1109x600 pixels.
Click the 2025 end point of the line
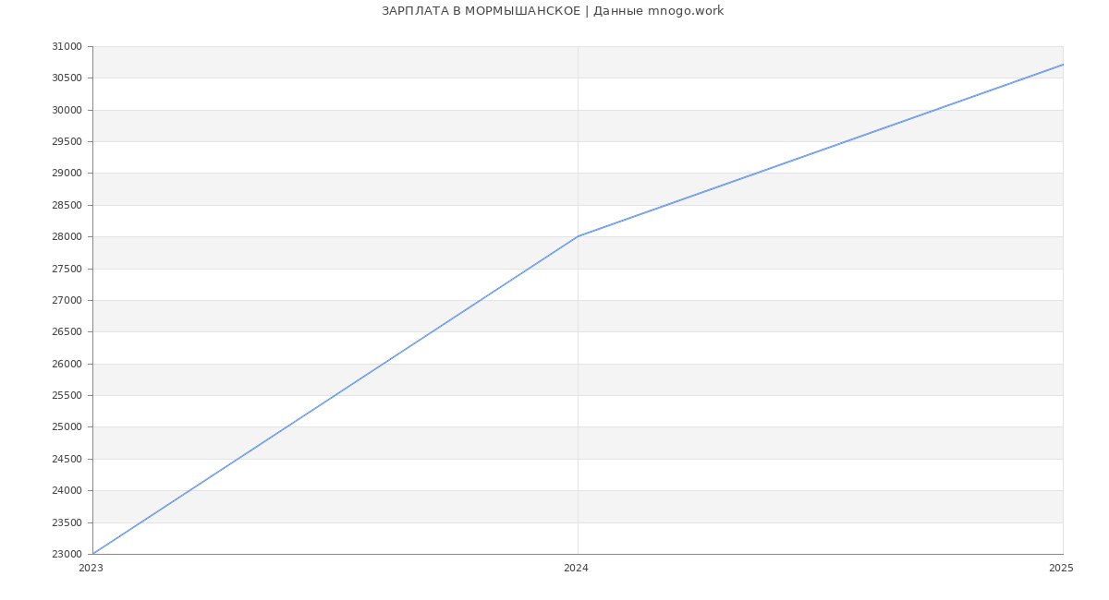pos(1063,65)
